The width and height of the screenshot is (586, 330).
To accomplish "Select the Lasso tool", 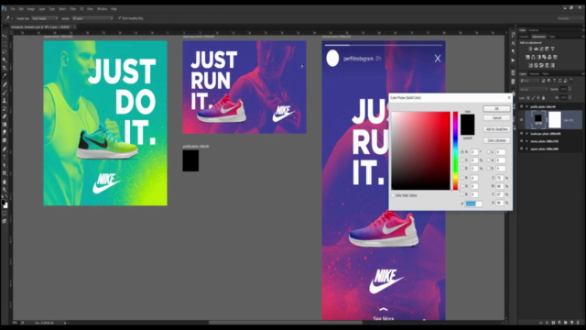I will tap(5, 52).
